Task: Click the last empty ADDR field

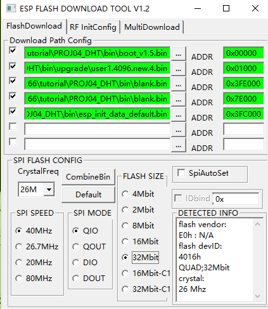Action: click(x=243, y=144)
